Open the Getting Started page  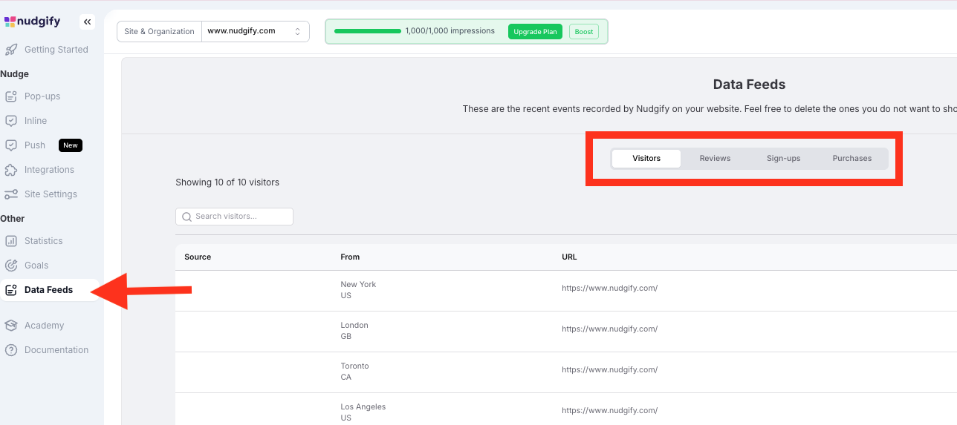(x=56, y=50)
